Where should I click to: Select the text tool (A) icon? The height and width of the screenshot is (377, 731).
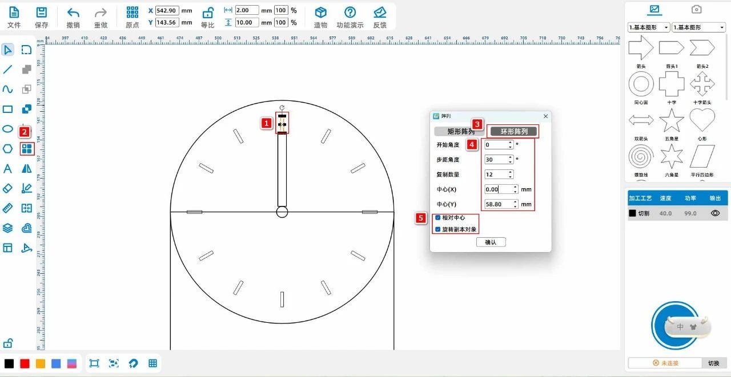coord(7,169)
